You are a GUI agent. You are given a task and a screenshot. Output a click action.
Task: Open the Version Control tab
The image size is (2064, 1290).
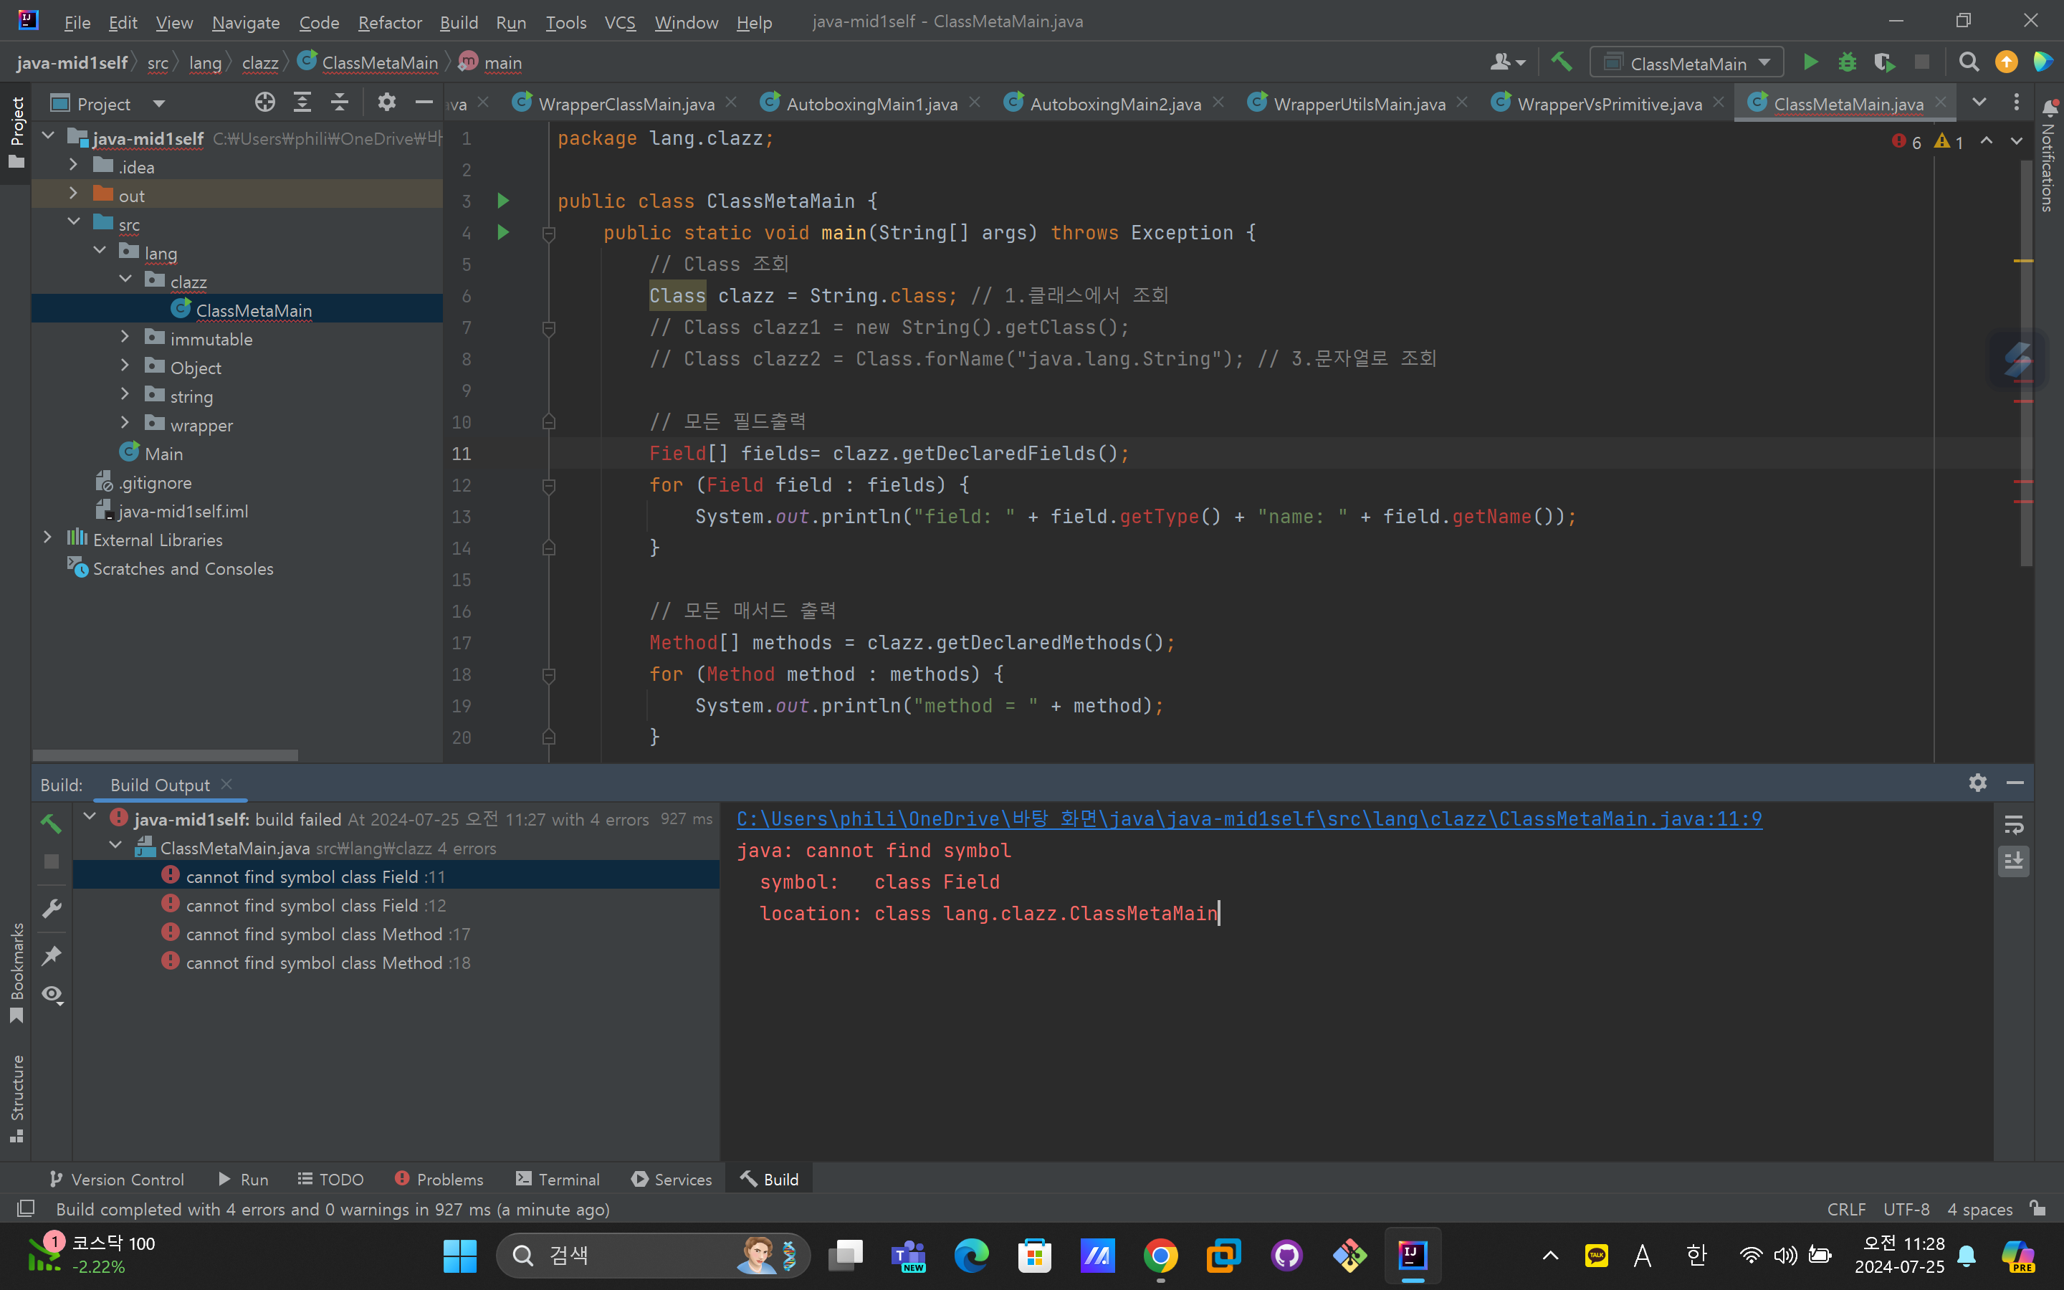(117, 1179)
